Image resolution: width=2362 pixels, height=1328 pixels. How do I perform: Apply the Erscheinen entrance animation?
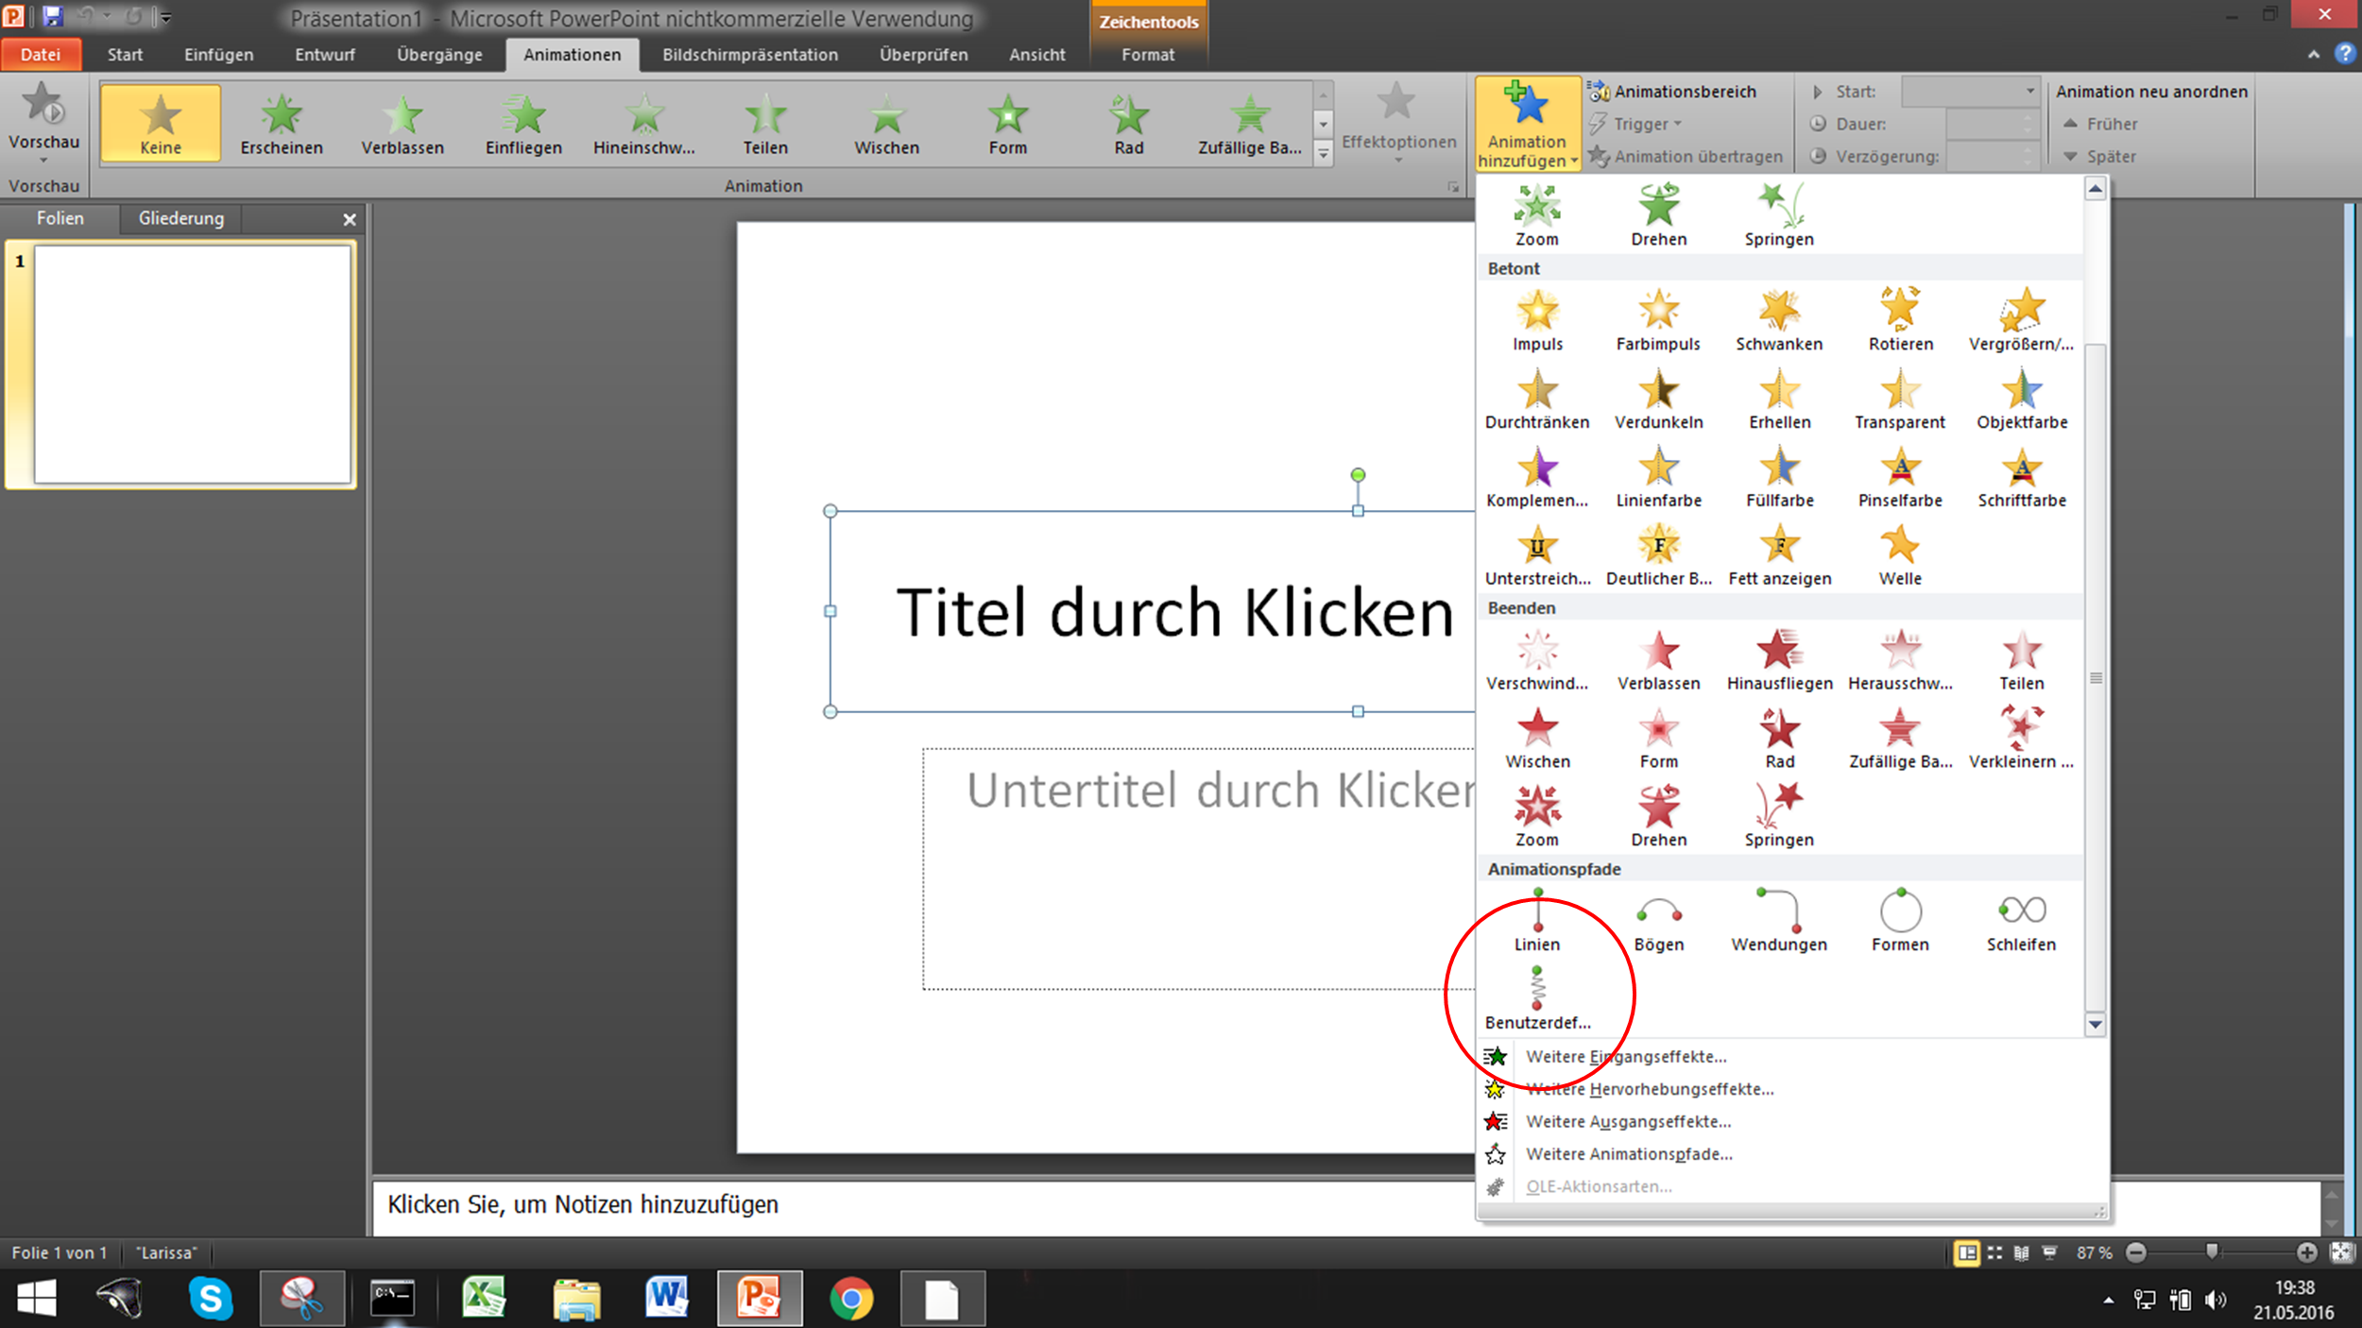(x=281, y=121)
